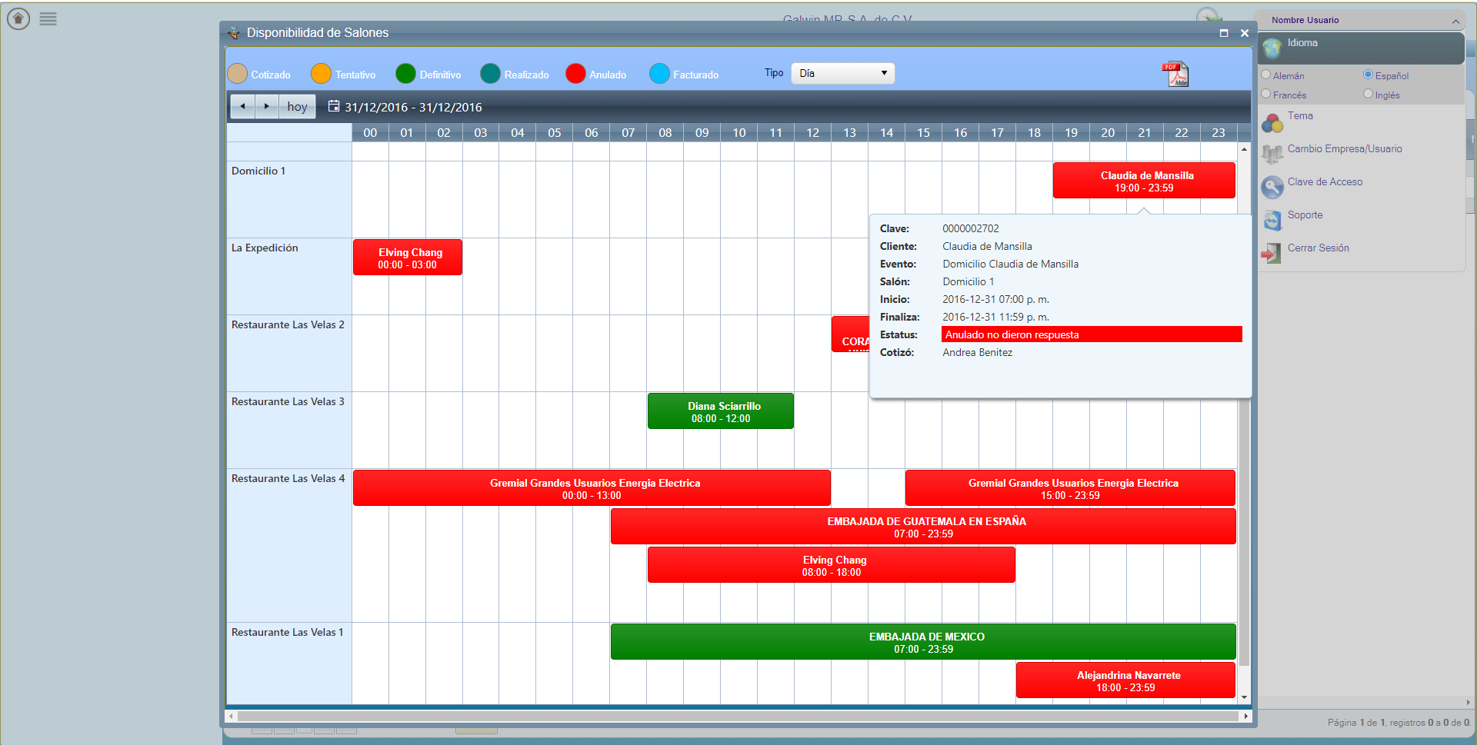The image size is (1477, 745).
Task: Click the 23 hour column header
Action: (x=1219, y=133)
